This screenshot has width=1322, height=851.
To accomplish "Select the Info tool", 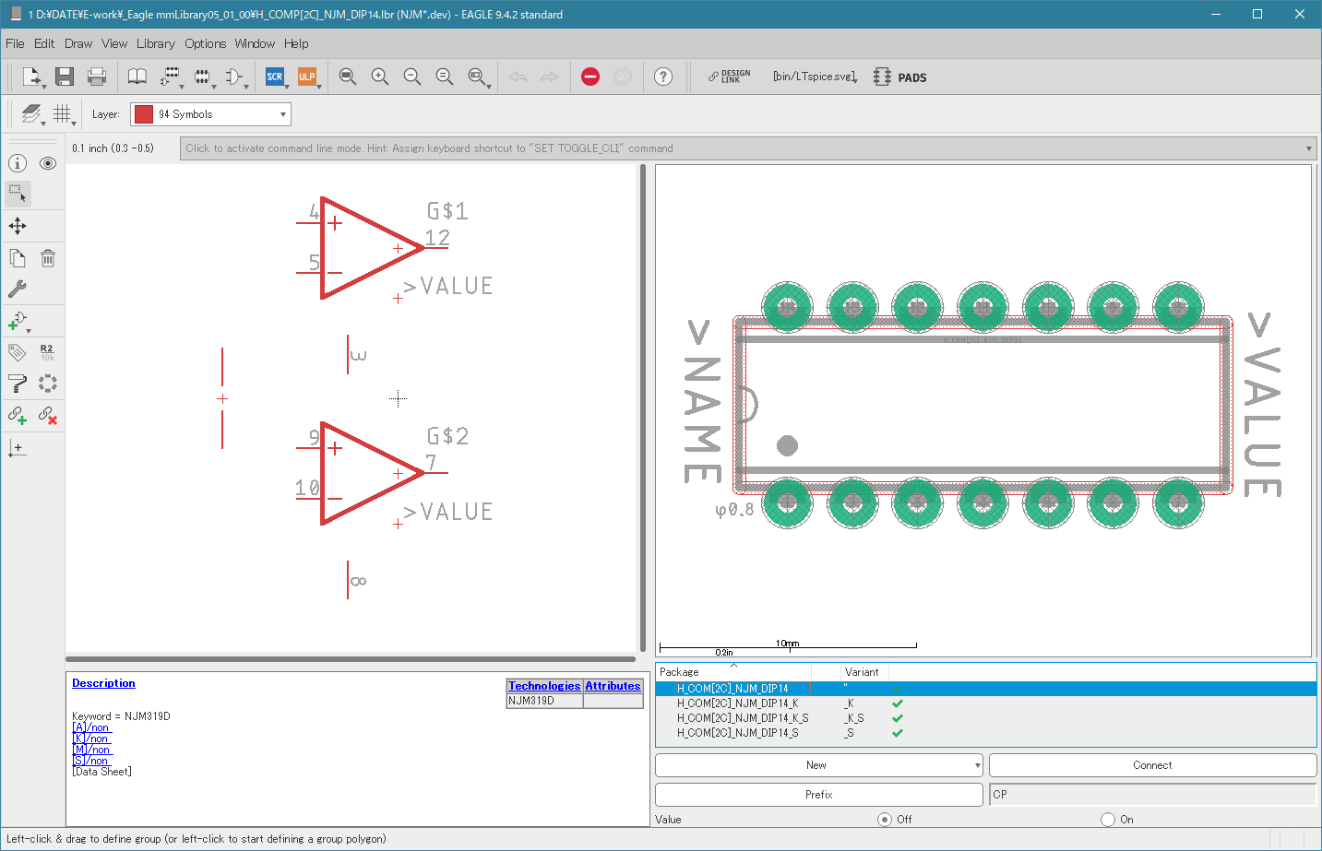I will [18, 163].
